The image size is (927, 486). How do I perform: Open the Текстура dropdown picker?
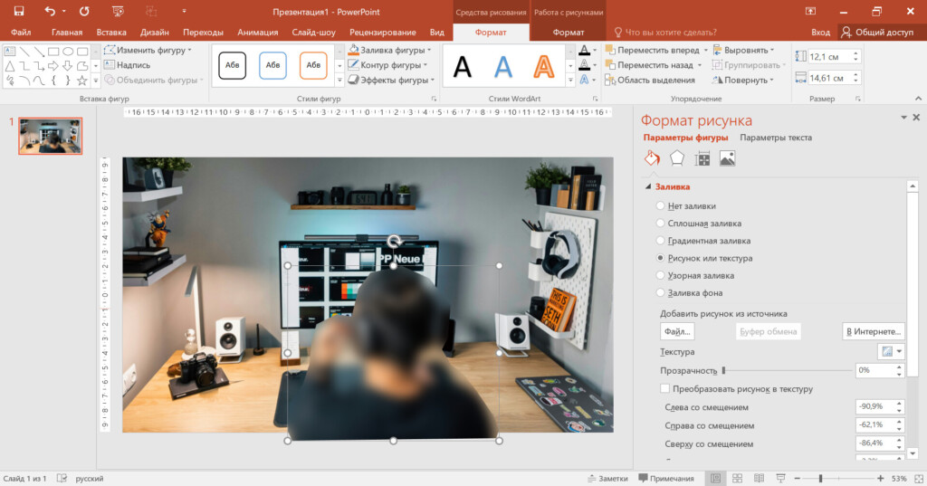tap(891, 351)
